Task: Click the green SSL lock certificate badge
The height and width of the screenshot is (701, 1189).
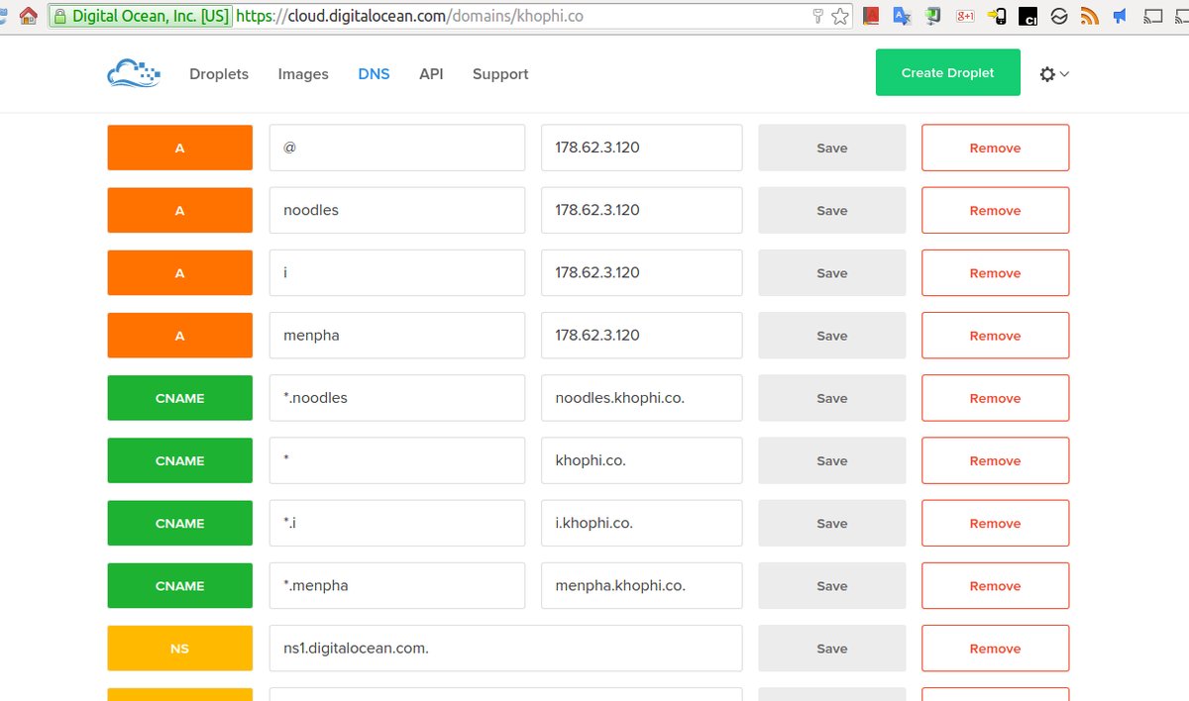Action: [141, 16]
